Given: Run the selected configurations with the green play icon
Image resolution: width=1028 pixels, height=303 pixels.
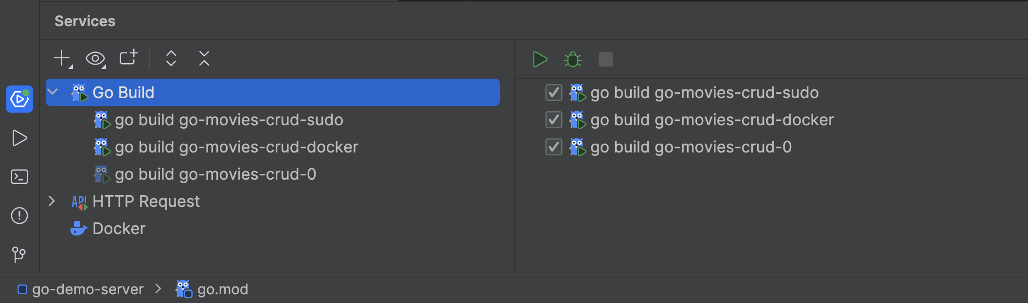Looking at the screenshot, I should (540, 59).
